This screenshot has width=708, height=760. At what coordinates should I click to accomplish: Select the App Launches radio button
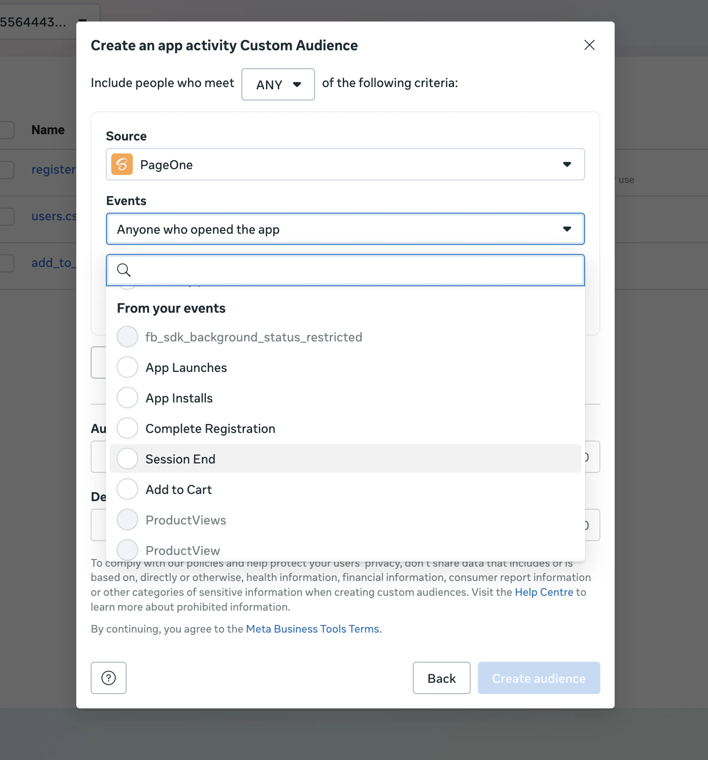127,367
